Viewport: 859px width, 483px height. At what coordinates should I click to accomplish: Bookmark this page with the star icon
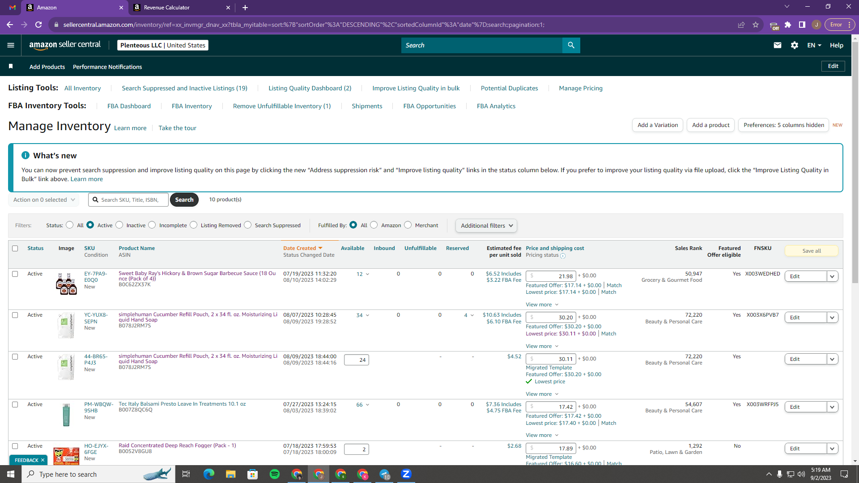point(756,25)
